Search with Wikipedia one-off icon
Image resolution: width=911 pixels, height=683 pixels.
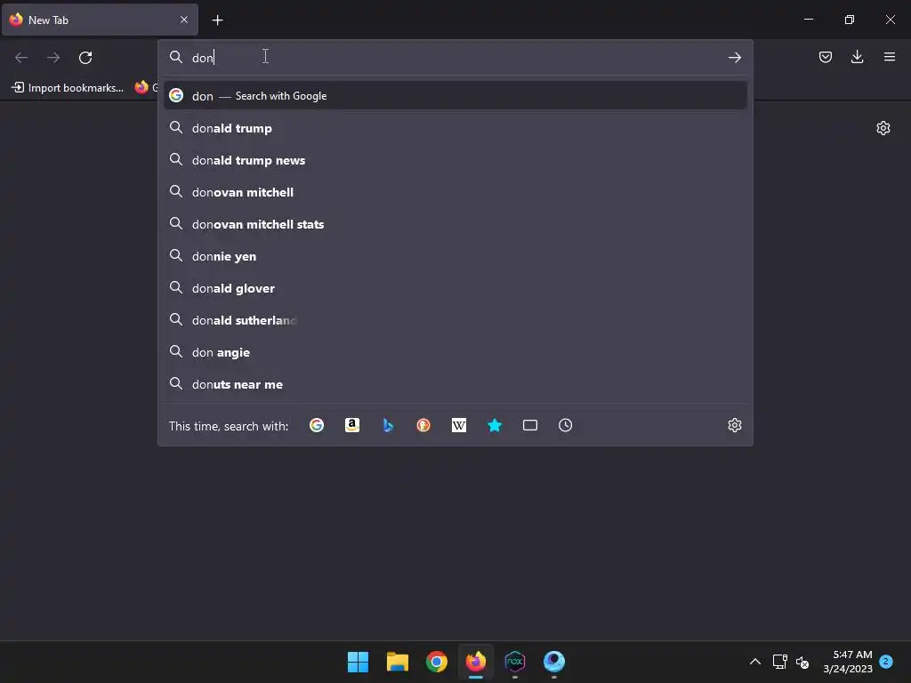coord(459,425)
